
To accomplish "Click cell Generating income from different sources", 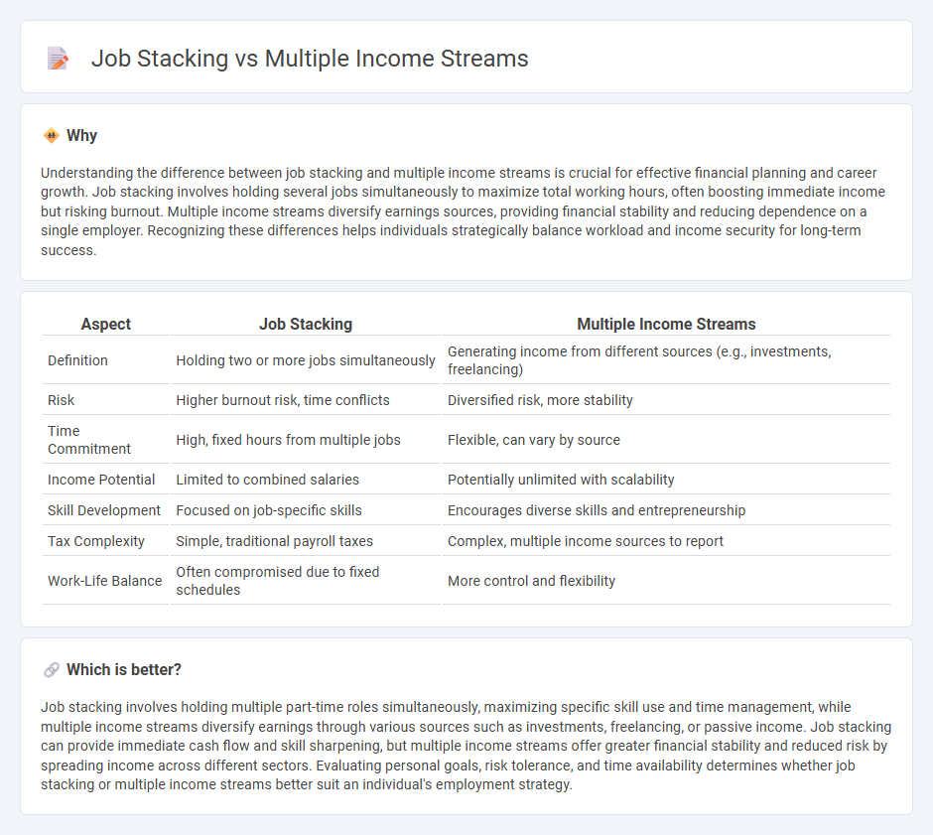I will coord(666,360).
